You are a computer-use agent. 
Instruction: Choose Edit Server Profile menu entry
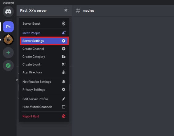(x=44, y=99)
